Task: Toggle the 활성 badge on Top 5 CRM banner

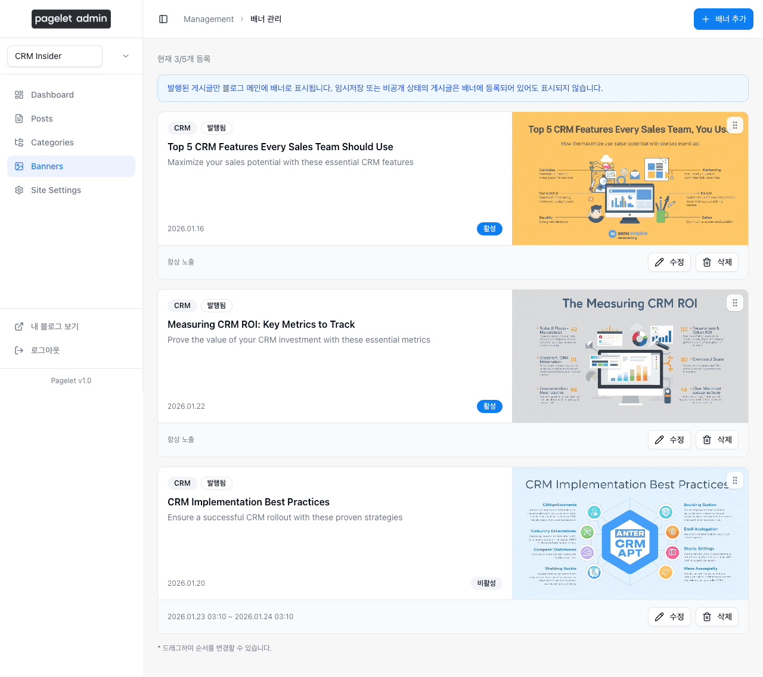Action: (489, 228)
